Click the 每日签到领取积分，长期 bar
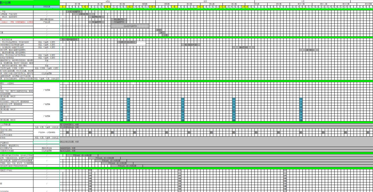Image resolution: width=373 pixels, height=192 pixels. (216, 124)
